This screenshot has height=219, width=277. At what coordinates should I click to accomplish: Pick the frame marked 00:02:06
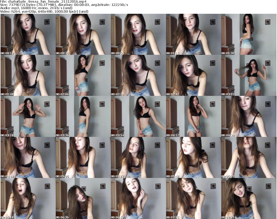pos(83,75)
